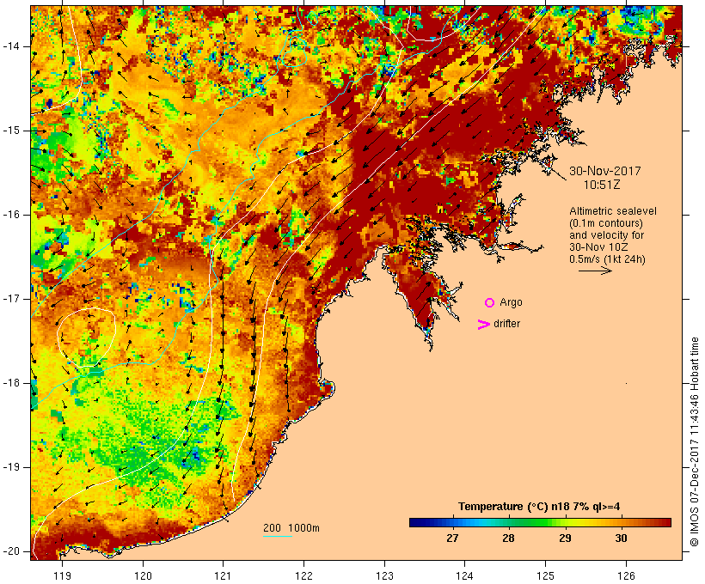This screenshot has width=705, height=584.
Task: Click the '126' longitude axis label
Action: click(626, 575)
